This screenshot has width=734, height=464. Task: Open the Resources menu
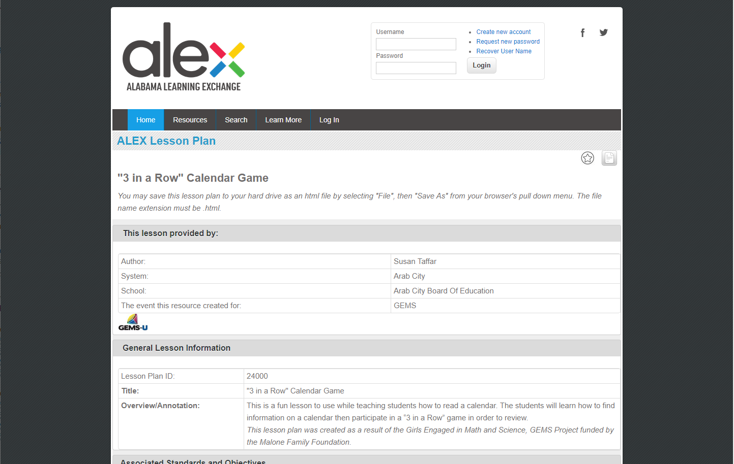[x=190, y=120]
